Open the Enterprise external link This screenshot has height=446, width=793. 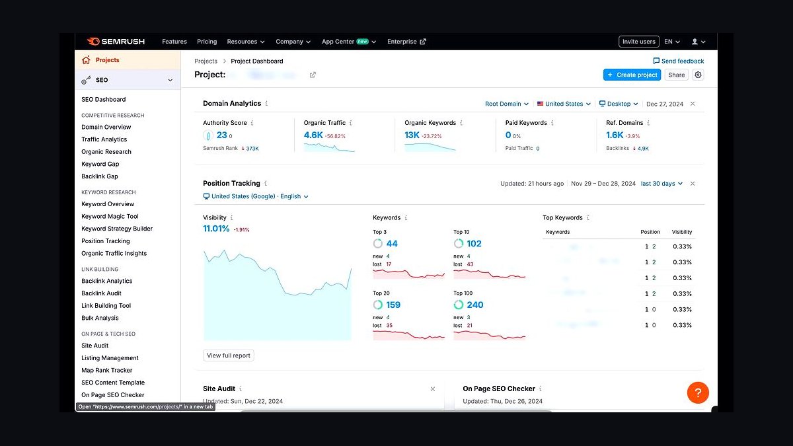(406, 42)
